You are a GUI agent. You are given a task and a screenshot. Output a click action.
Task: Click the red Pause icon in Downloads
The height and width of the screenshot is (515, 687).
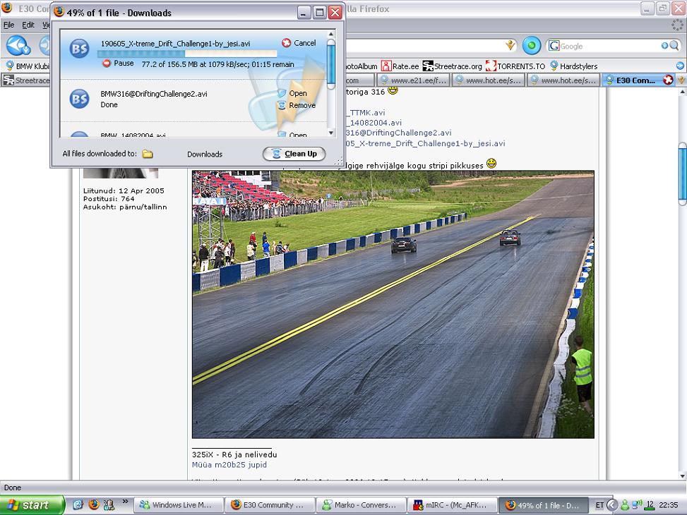(x=106, y=63)
